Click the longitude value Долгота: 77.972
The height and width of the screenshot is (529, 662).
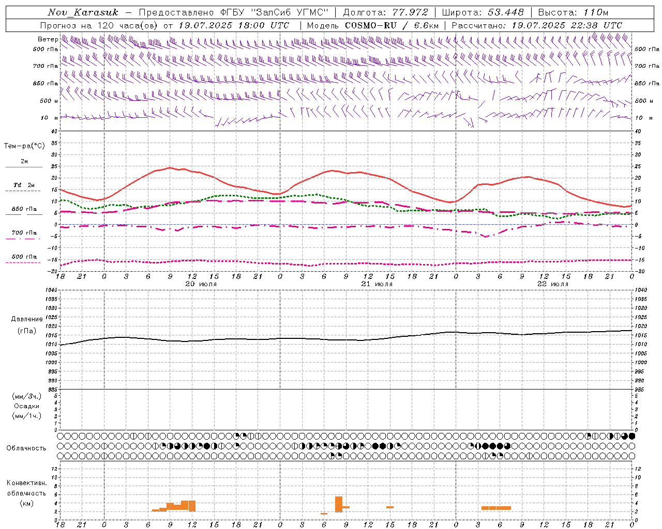point(386,12)
